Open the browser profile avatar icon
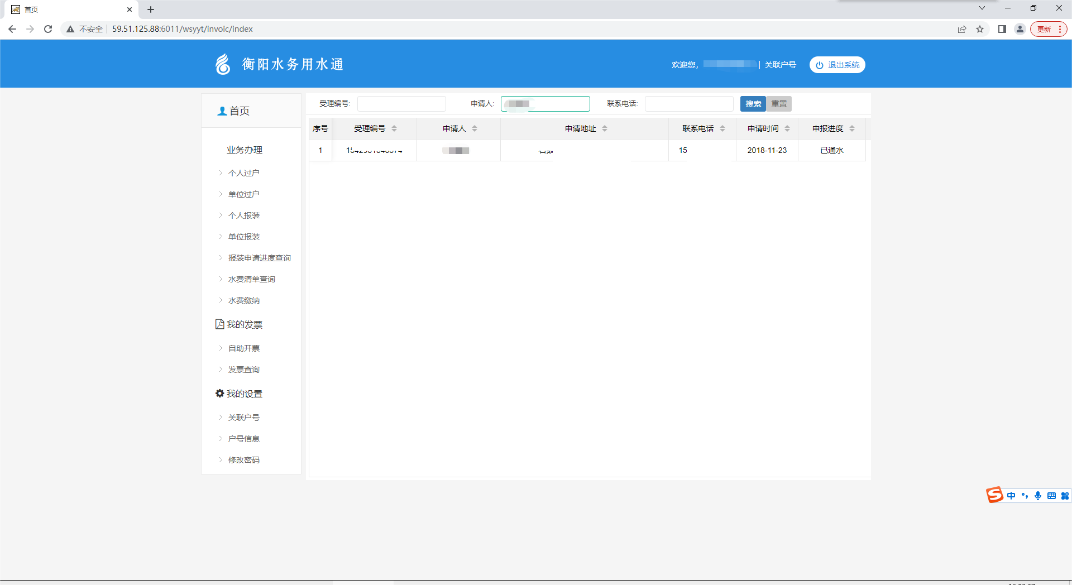Image resolution: width=1072 pixels, height=585 pixels. tap(1020, 29)
